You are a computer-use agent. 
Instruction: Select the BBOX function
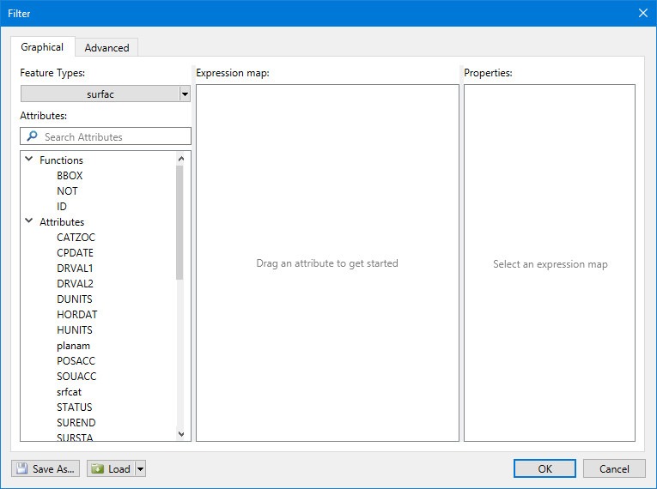click(70, 176)
